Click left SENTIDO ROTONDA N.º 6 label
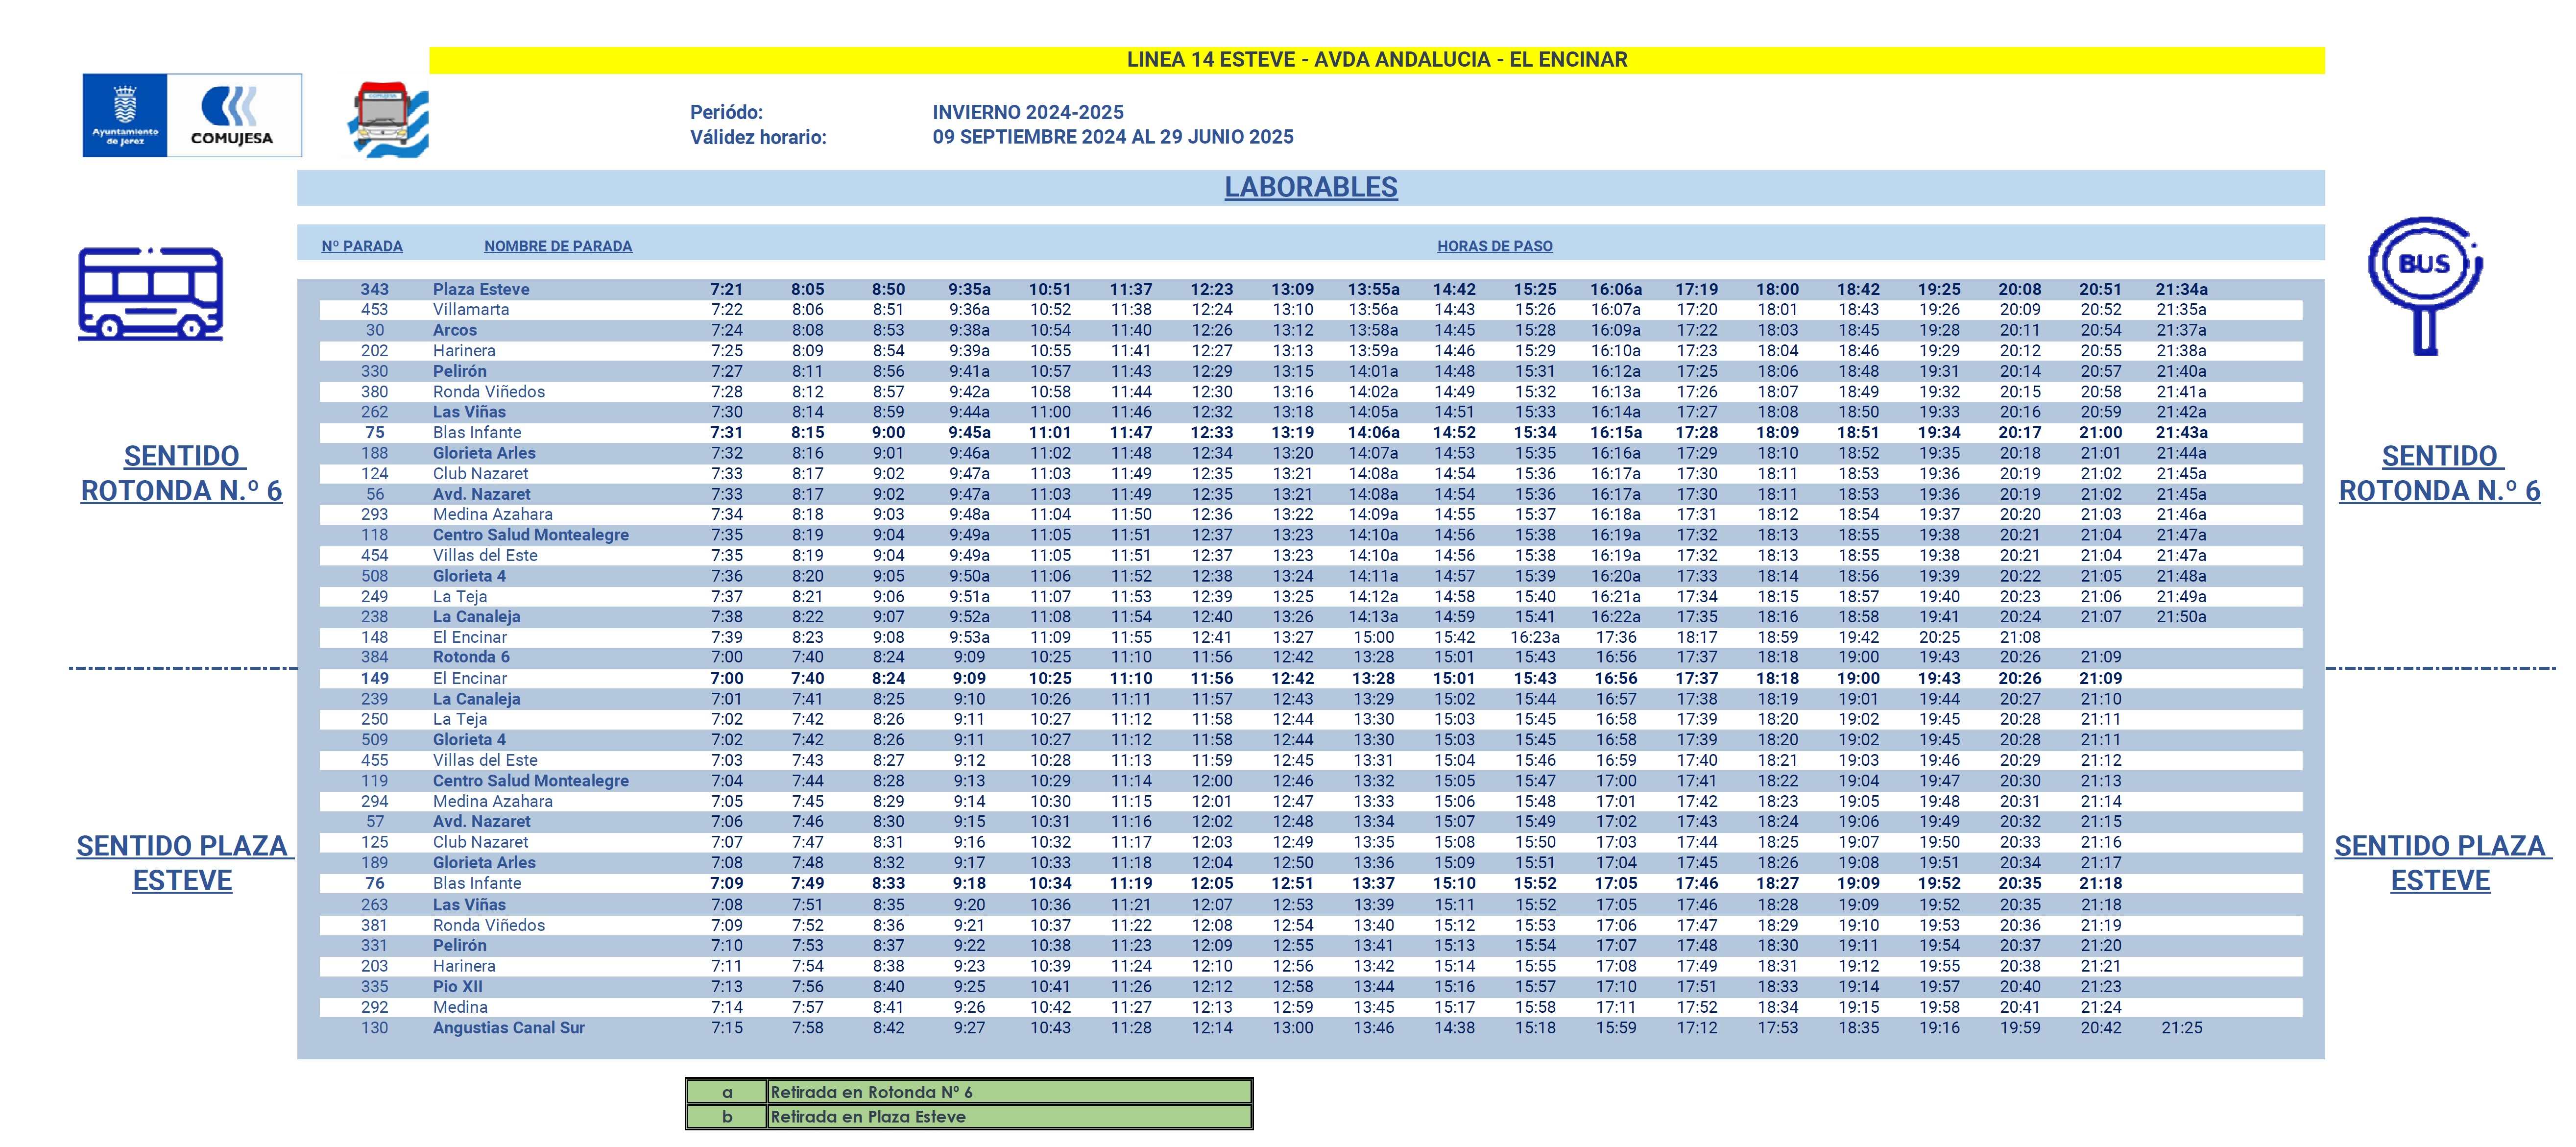 pyautogui.click(x=182, y=473)
